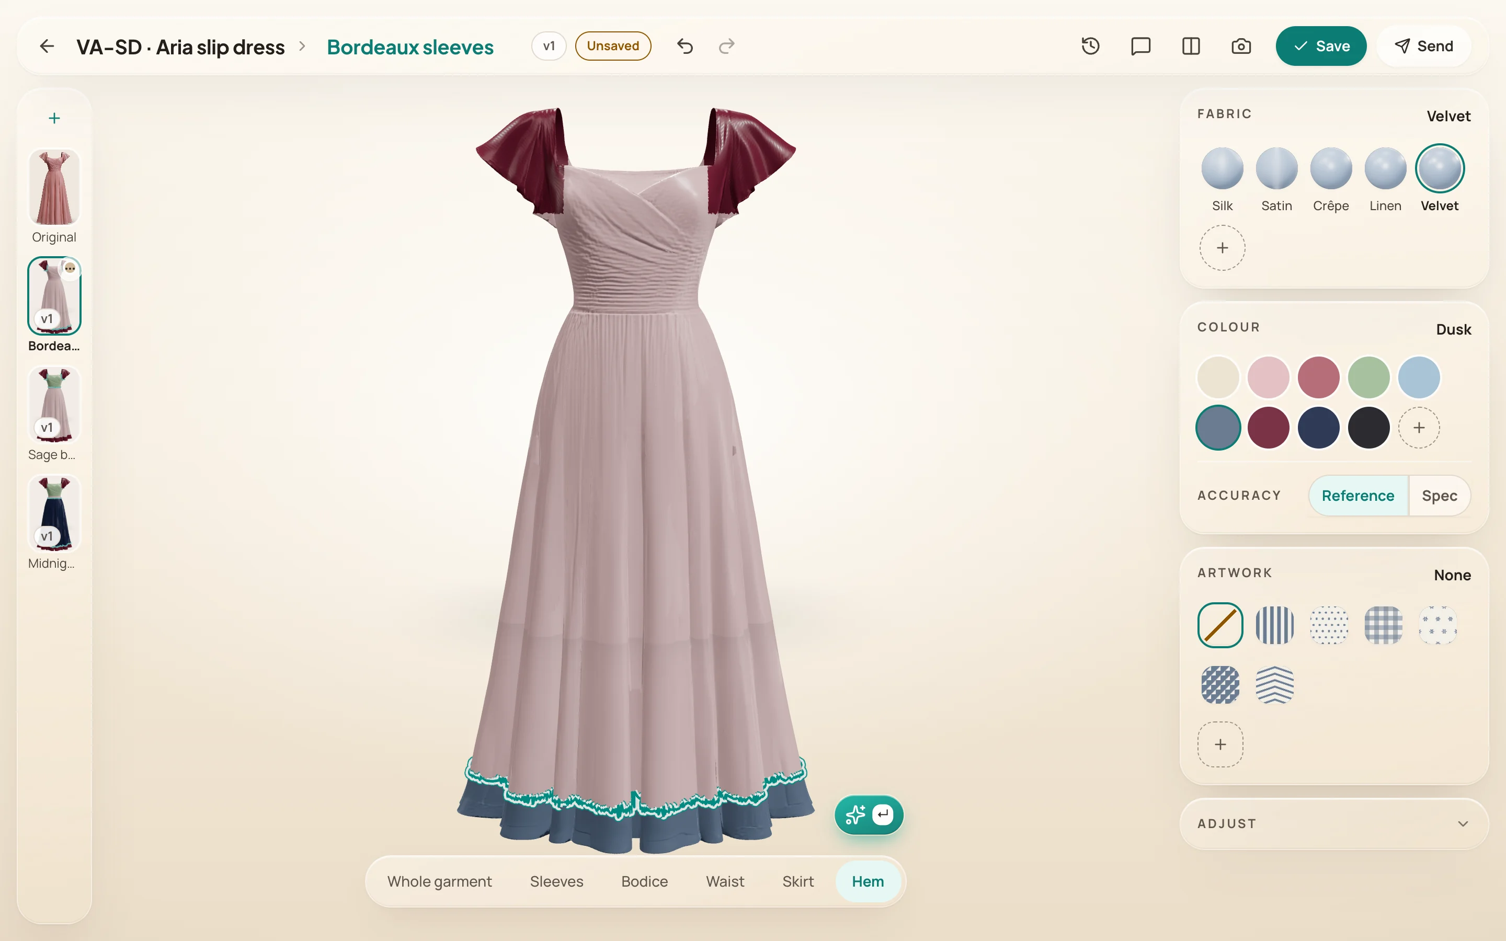The height and width of the screenshot is (941, 1506).
Task: Select the houndstooth artwork pattern
Action: click(x=1220, y=685)
